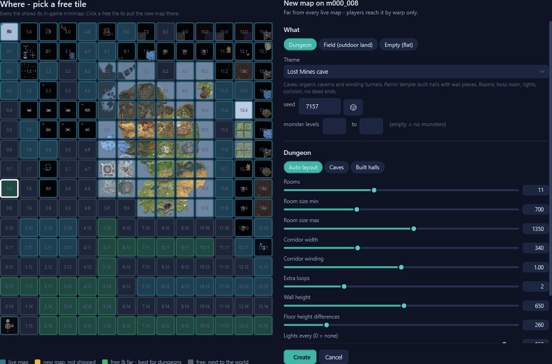Randomize seed with the dice icon
552x364 pixels.
coord(353,107)
